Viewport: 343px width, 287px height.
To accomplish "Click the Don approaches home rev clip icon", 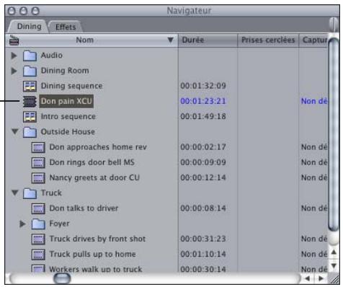I will click(38, 147).
